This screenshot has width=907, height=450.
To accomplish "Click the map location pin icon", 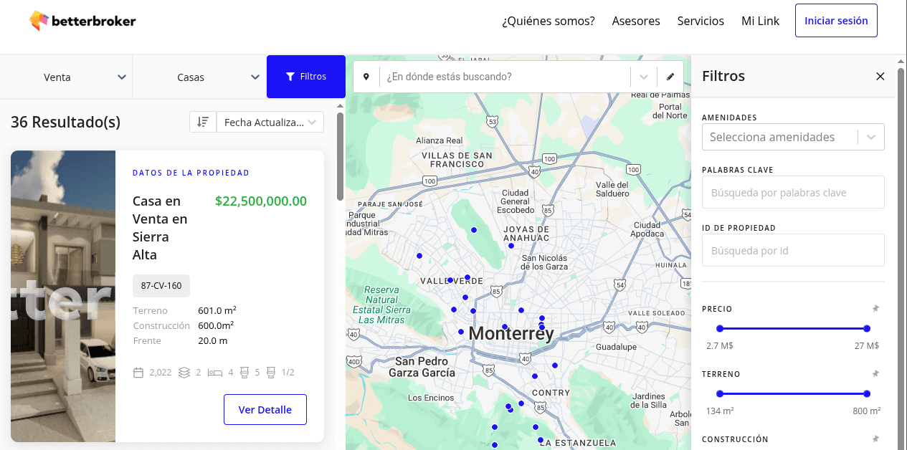I will click(366, 77).
